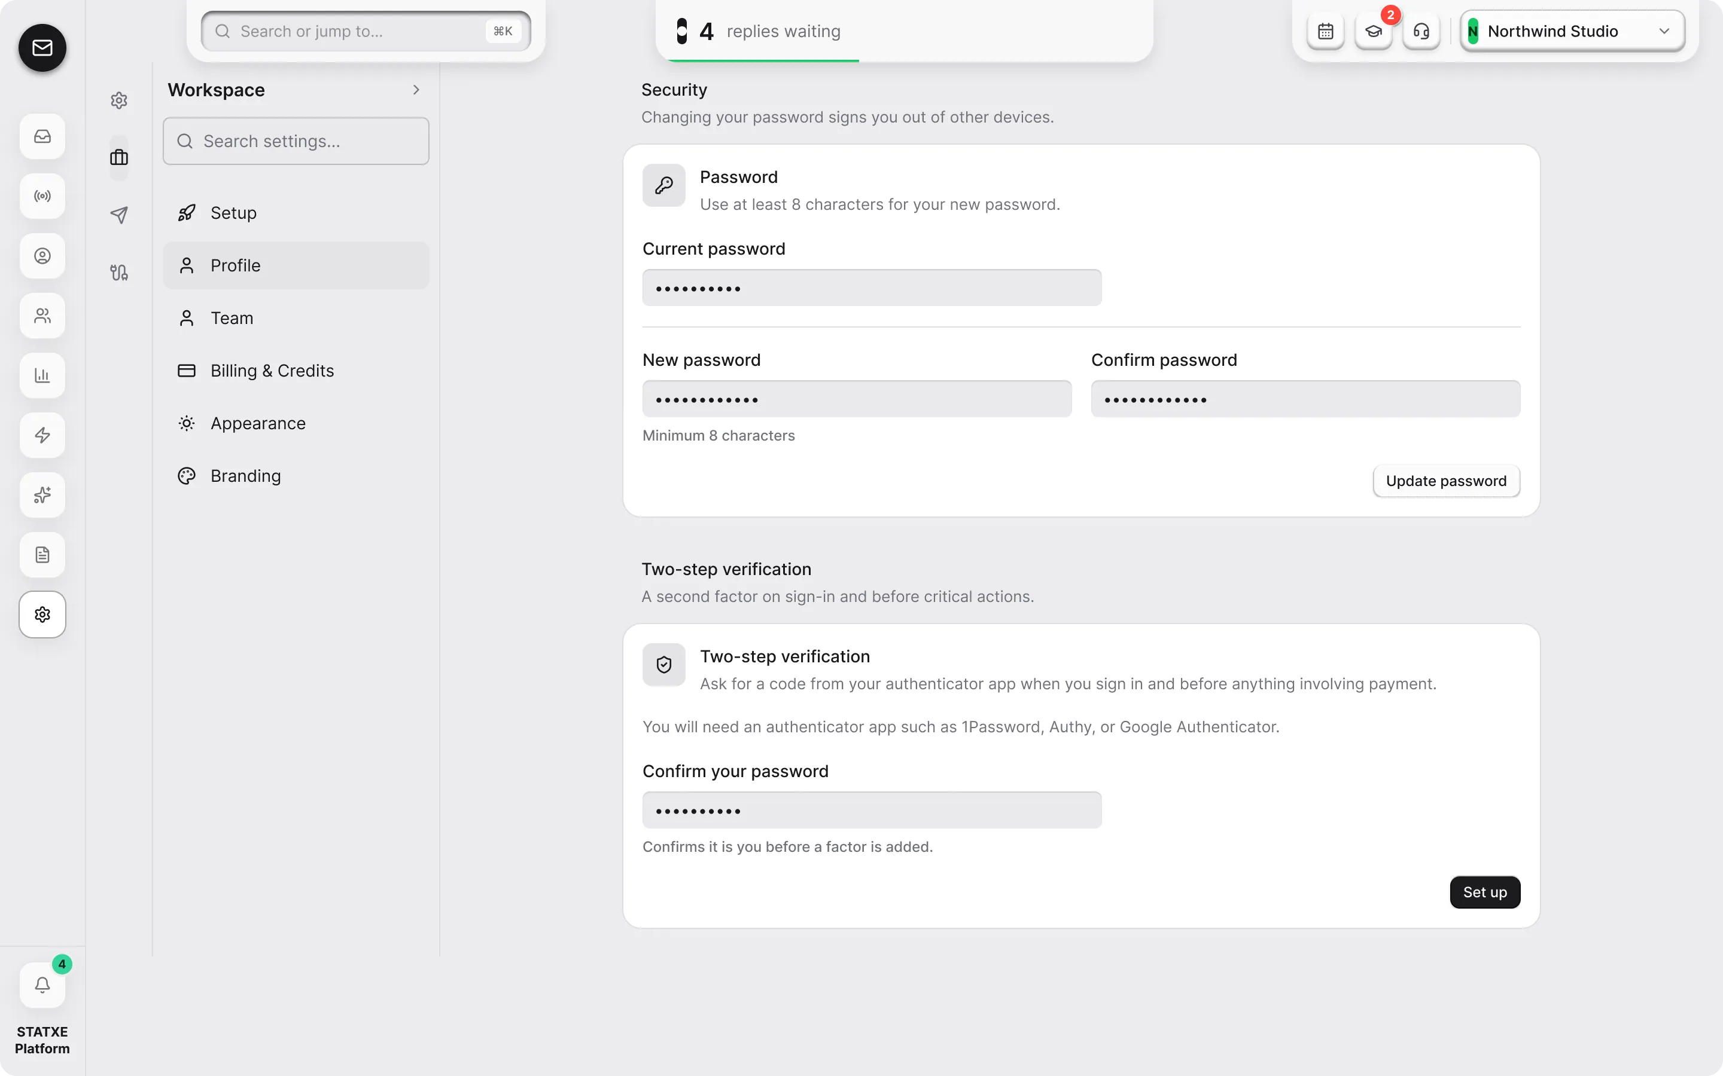Click the Security section heading
Screen dimensions: 1723x1076
[x=674, y=90]
